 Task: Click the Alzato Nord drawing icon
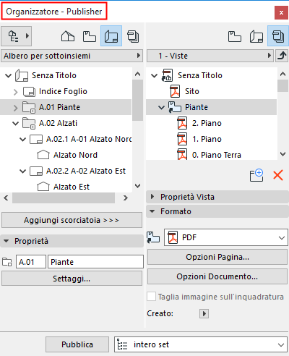[43, 155]
